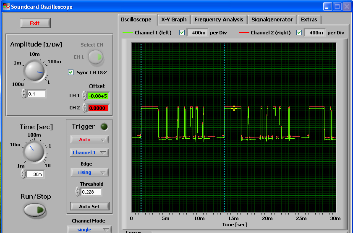Screen dimensions: 353x233
Task: Click the Threshold stepper
Action: point(78,192)
